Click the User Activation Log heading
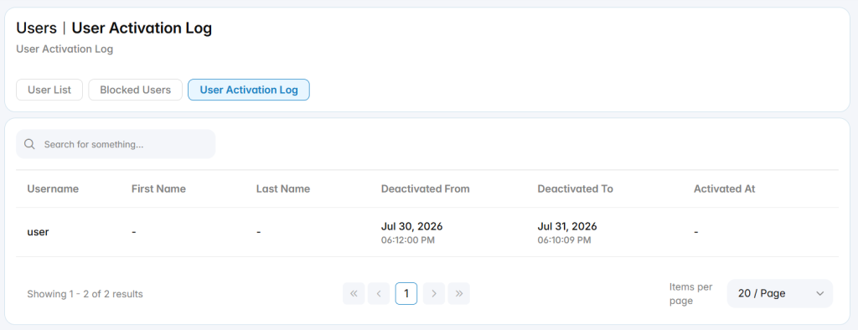The width and height of the screenshot is (858, 330). [x=142, y=28]
